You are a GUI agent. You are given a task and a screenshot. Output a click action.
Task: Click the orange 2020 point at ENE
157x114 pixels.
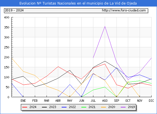[23, 71]
